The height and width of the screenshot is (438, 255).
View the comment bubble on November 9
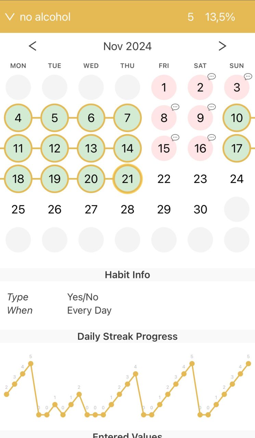point(212,107)
